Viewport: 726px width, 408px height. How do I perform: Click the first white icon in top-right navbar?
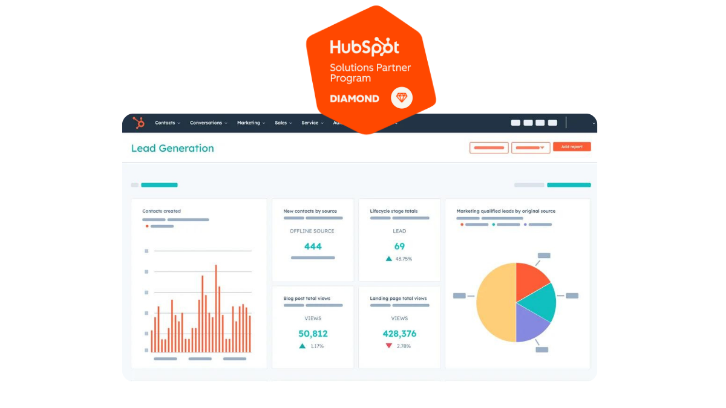515,123
